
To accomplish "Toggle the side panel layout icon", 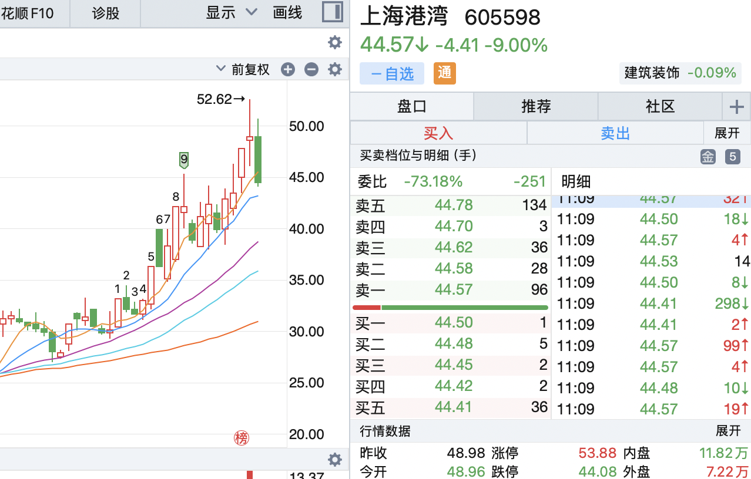I will pyautogui.click(x=333, y=12).
